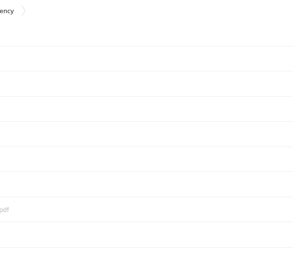Click blank breadcrumb bar space right of chevron

pyautogui.click(x=159, y=11)
